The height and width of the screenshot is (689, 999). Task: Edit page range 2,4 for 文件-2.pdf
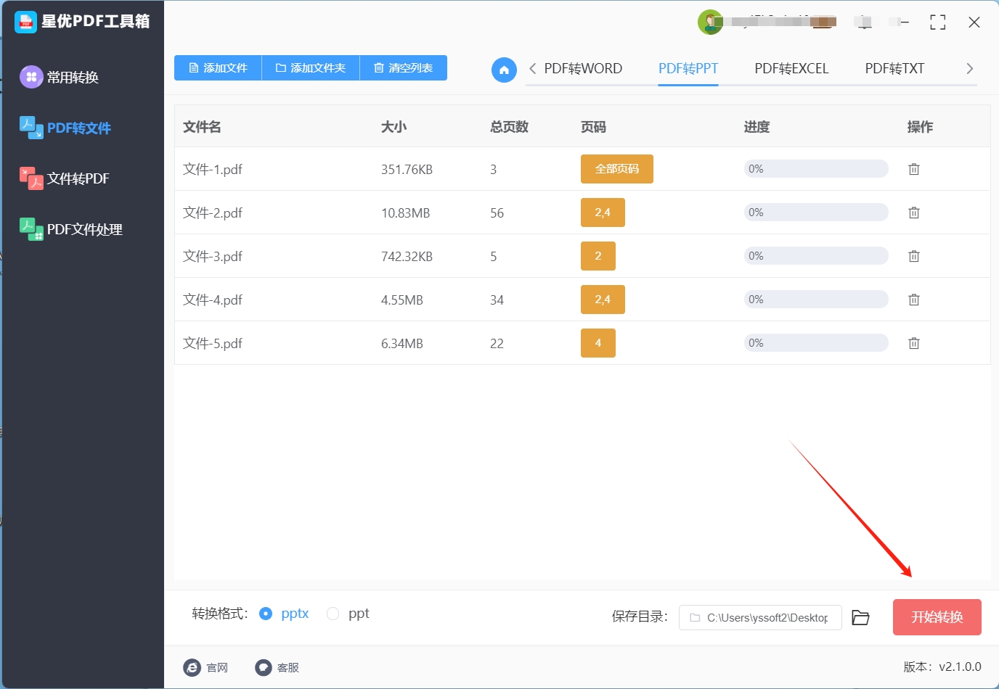tap(603, 213)
